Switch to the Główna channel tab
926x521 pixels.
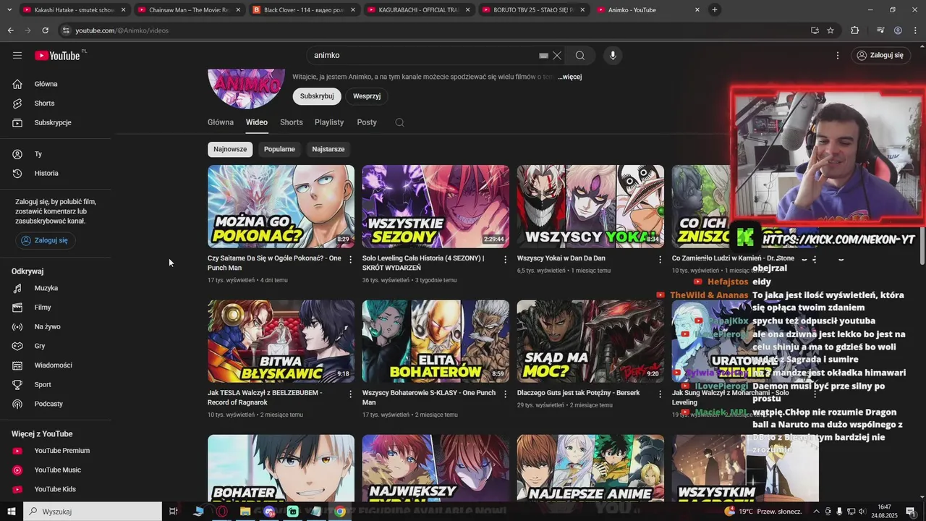point(221,122)
